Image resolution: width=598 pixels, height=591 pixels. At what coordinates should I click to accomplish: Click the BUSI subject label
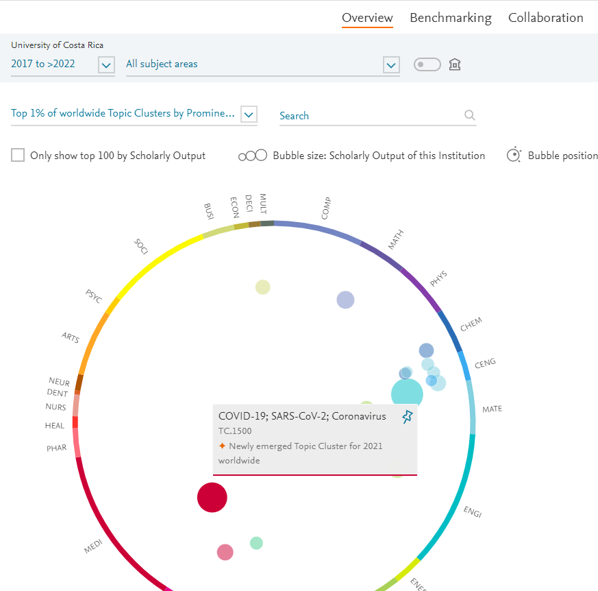pos(209,211)
